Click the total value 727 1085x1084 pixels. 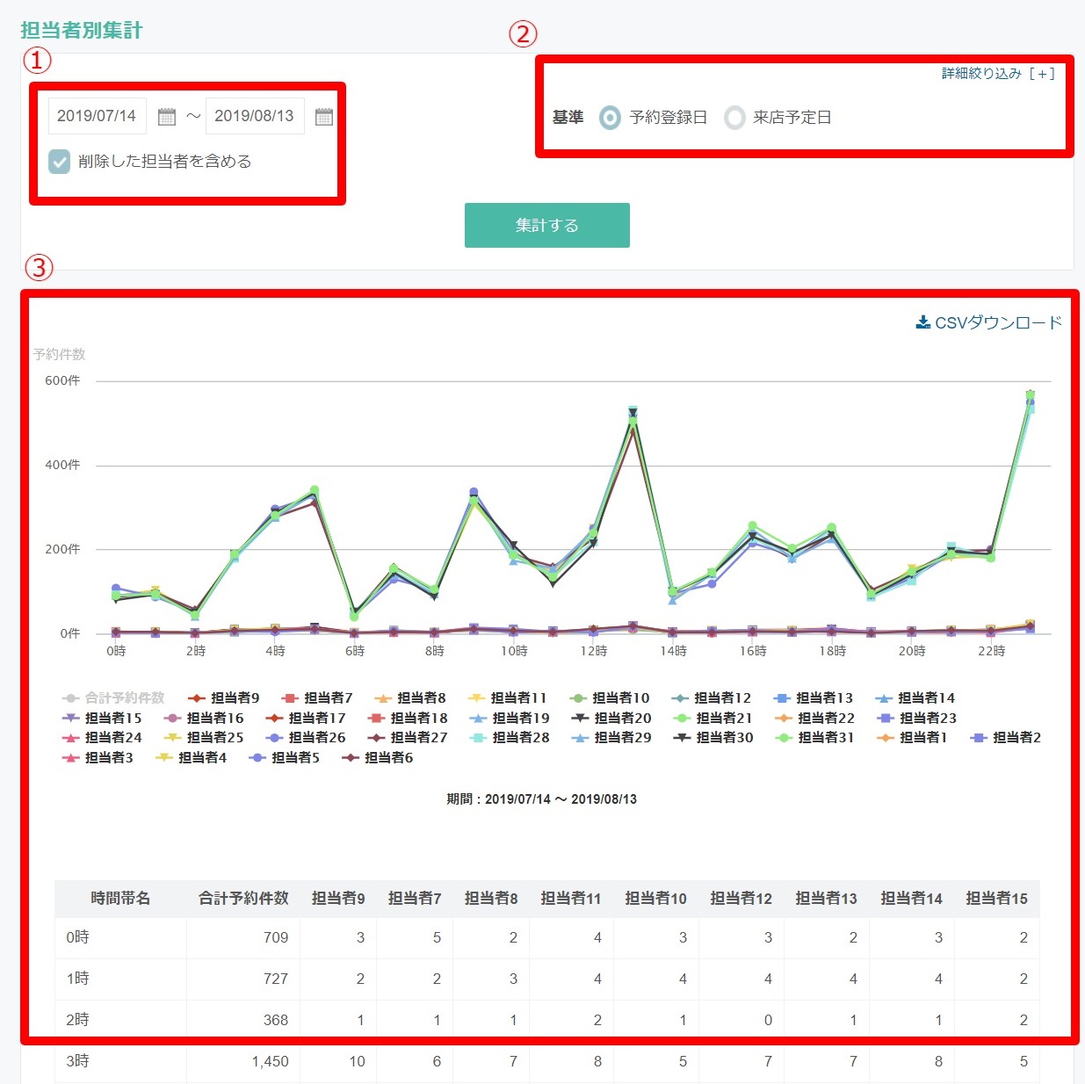coord(276,979)
